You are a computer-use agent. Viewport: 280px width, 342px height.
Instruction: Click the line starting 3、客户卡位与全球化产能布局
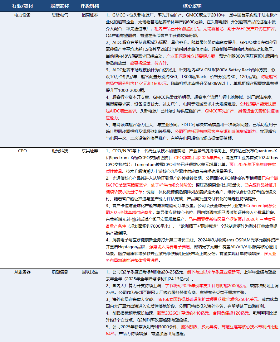191,206
